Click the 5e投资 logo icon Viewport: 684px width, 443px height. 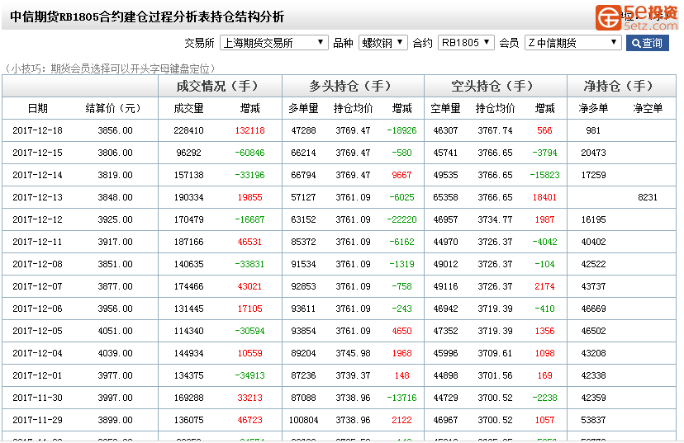click(x=609, y=17)
